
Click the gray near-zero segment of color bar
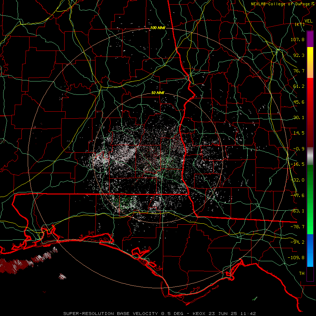pos(310,156)
